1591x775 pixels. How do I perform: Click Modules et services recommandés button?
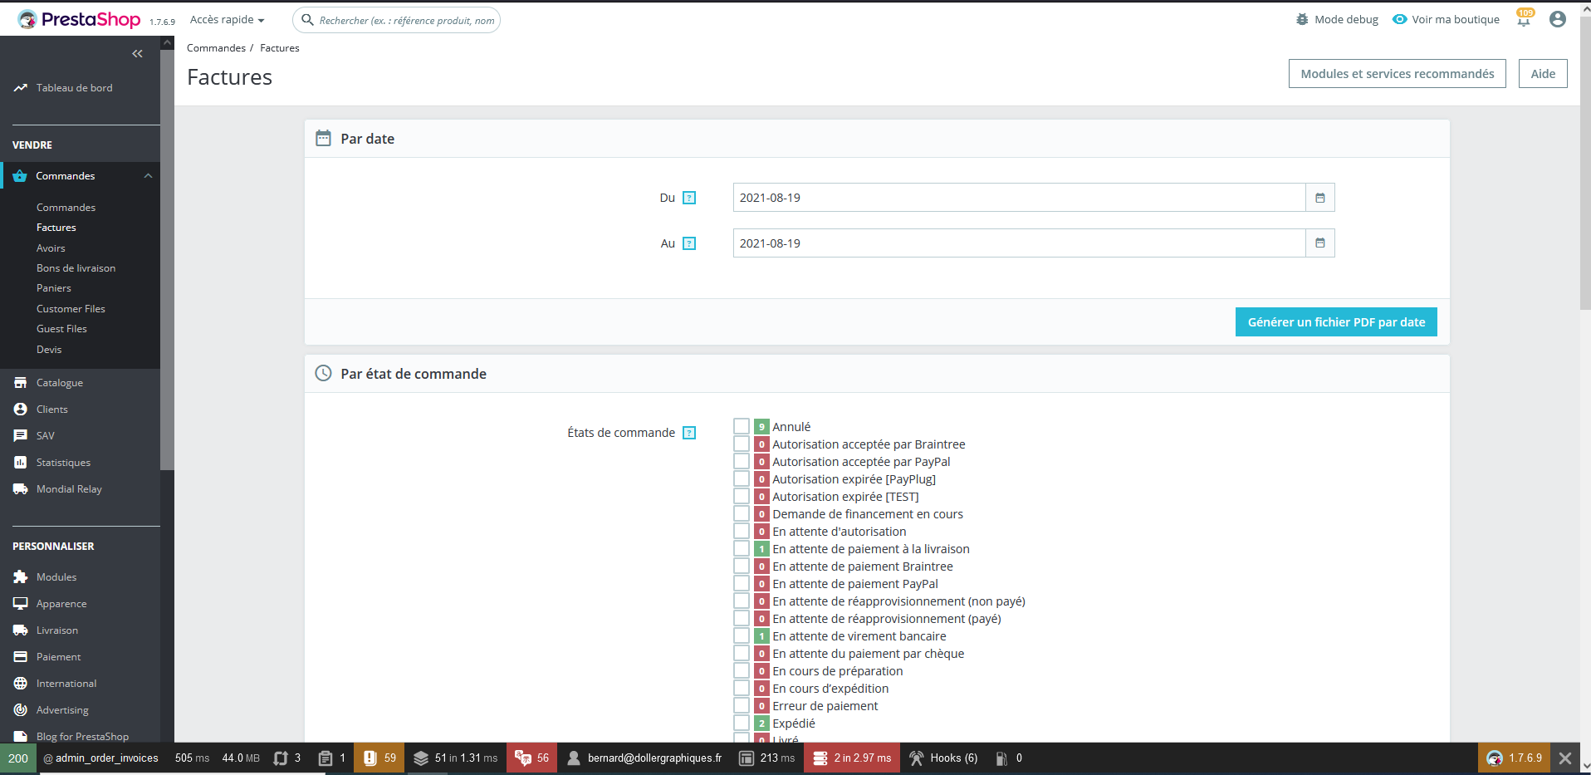1397,74
